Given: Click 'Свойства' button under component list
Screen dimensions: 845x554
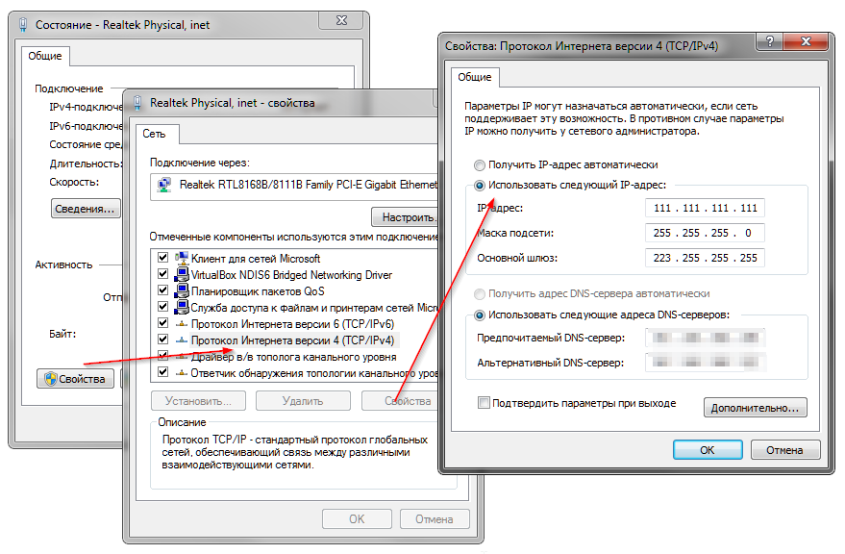Looking at the screenshot, I should point(400,401).
